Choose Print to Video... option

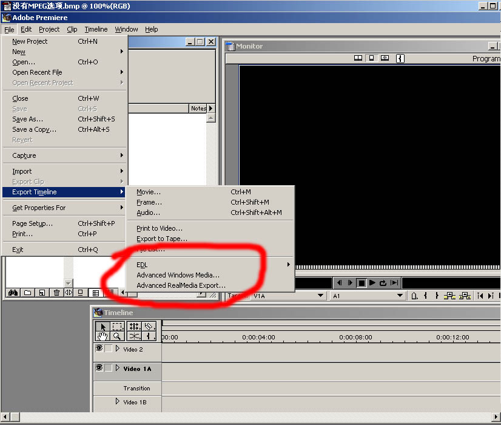click(210, 228)
